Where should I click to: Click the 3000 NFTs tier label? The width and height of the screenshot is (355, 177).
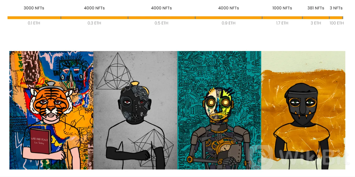point(34,8)
